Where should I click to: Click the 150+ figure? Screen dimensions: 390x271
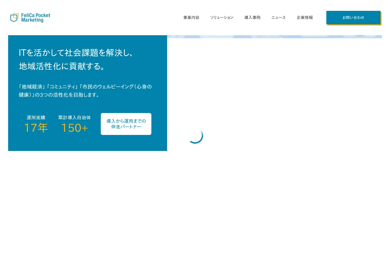click(75, 128)
